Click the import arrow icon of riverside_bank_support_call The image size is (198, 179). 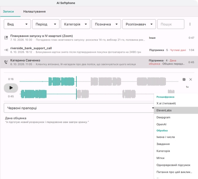(x=6, y=50)
